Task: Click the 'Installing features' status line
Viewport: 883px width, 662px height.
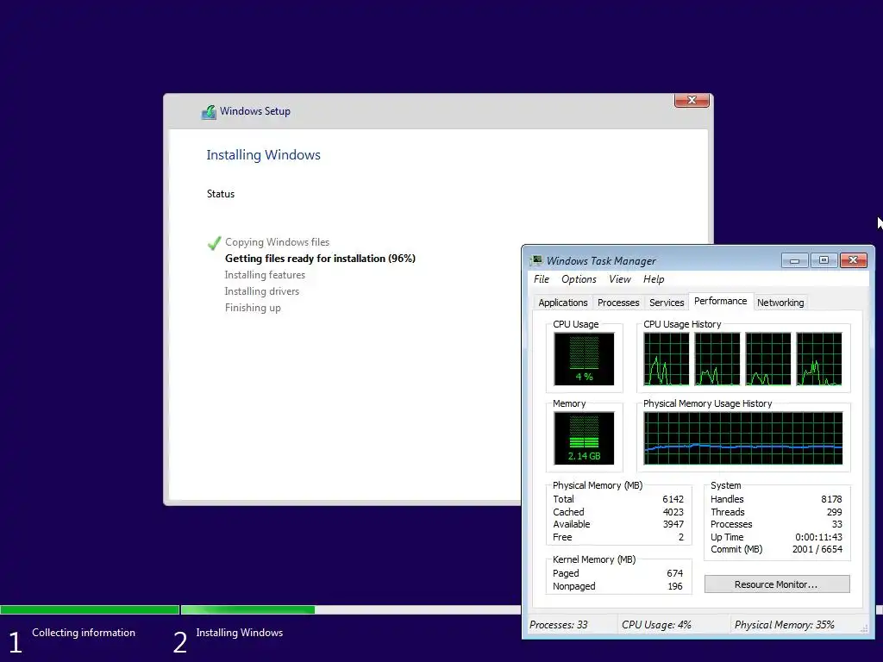Action: coord(265,275)
